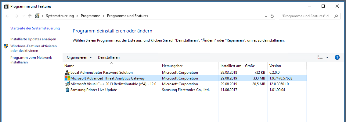Screen dimensions: 346x122
Task: Click the search magnifier icon
Action: [x=336, y=16]
